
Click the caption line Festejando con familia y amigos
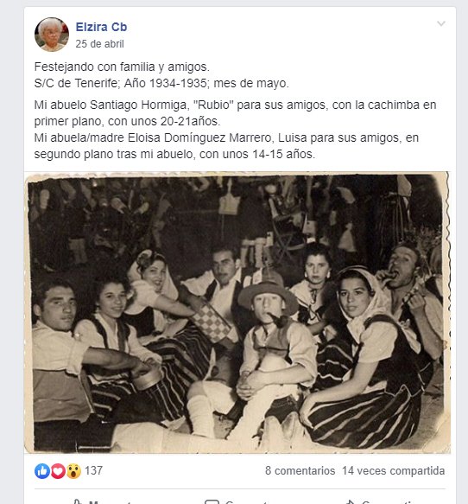122,67
